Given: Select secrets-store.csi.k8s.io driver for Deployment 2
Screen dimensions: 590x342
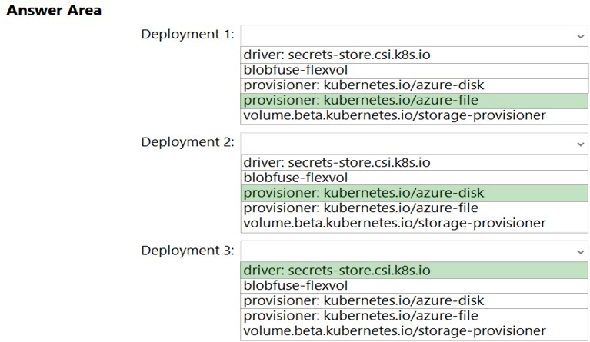Looking at the screenshot, I should click(337, 163).
